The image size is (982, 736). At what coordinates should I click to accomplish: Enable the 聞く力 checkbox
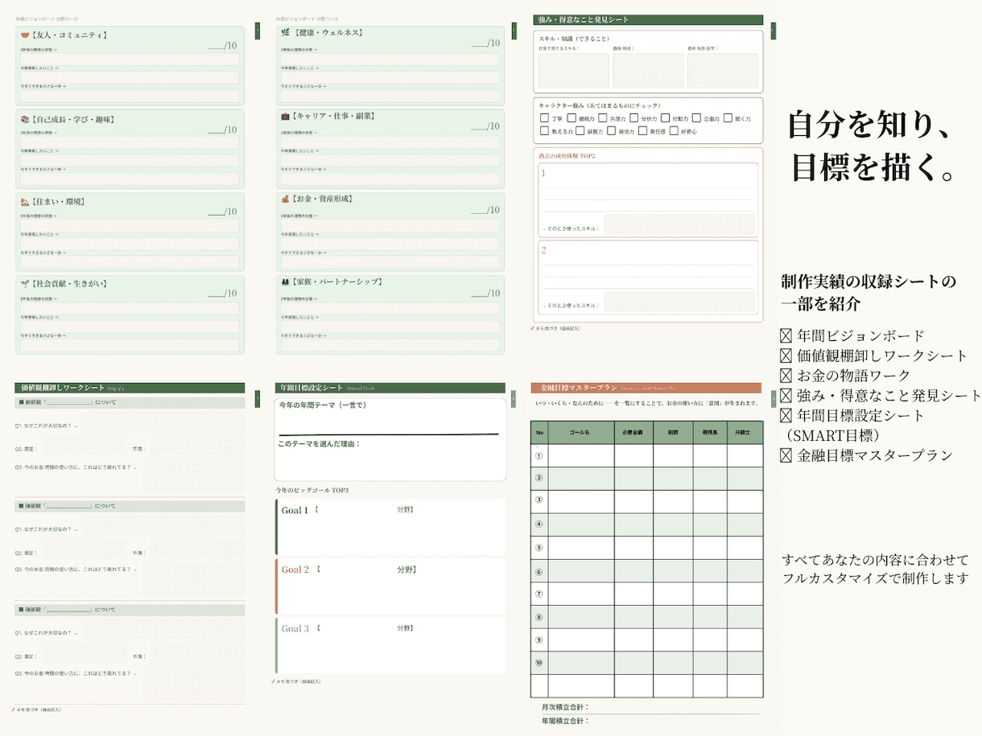pyautogui.click(x=728, y=118)
